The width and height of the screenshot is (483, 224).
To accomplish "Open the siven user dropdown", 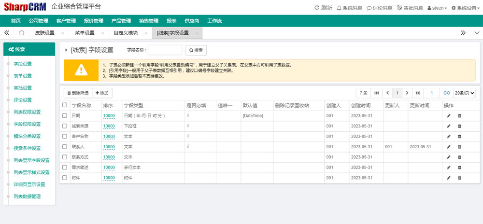I will (437, 8).
